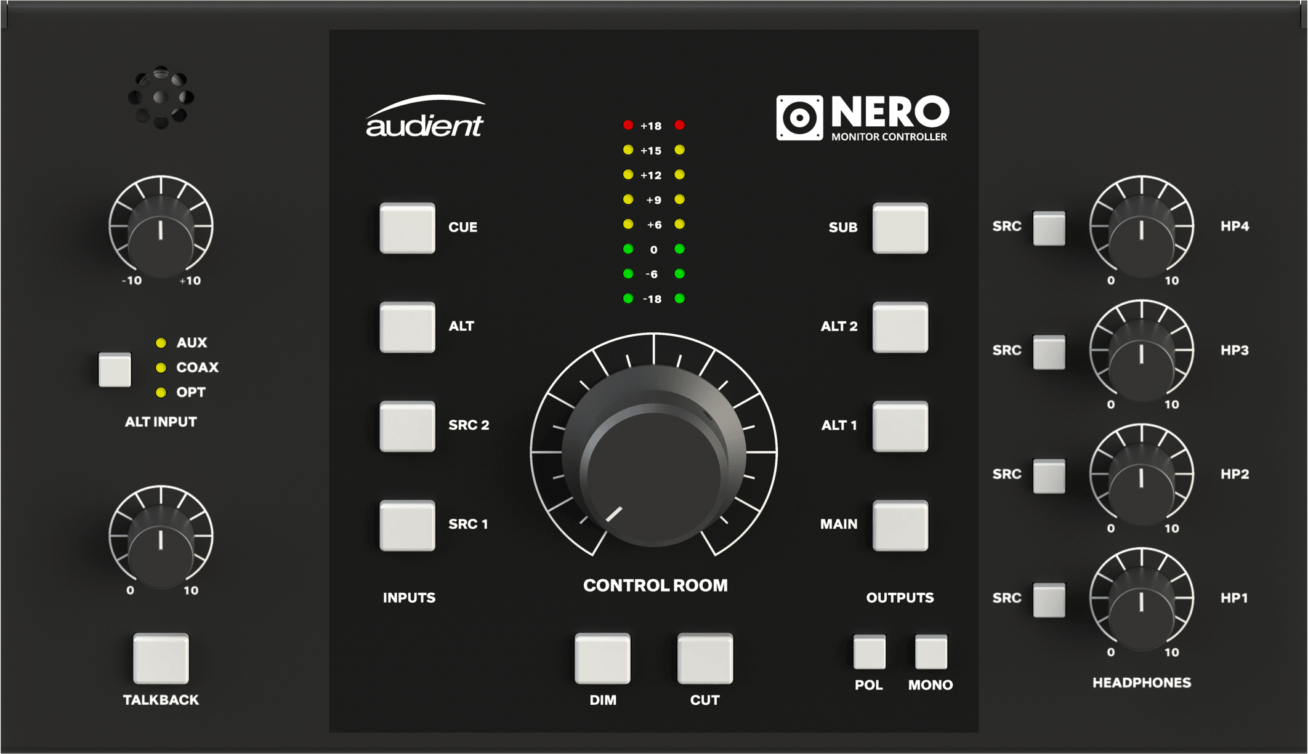This screenshot has width=1308, height=754.
Task: Click the NERO speaker logo icon
Action: click(x=799, y=118)
